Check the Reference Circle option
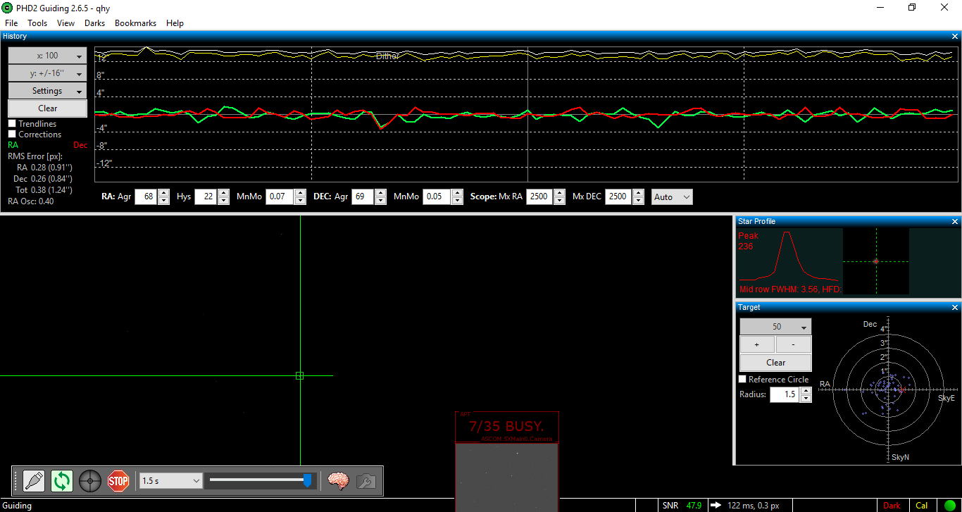This screenshot has width=962, height=512. 742,380
